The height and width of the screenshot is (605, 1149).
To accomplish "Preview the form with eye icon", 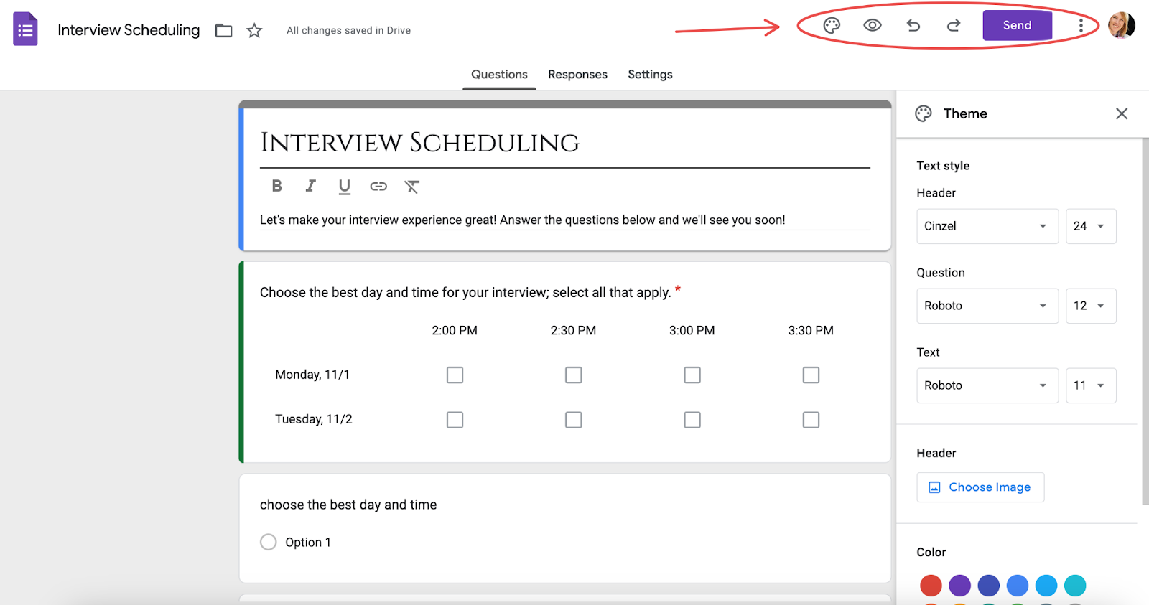I will tap(873, 25).
